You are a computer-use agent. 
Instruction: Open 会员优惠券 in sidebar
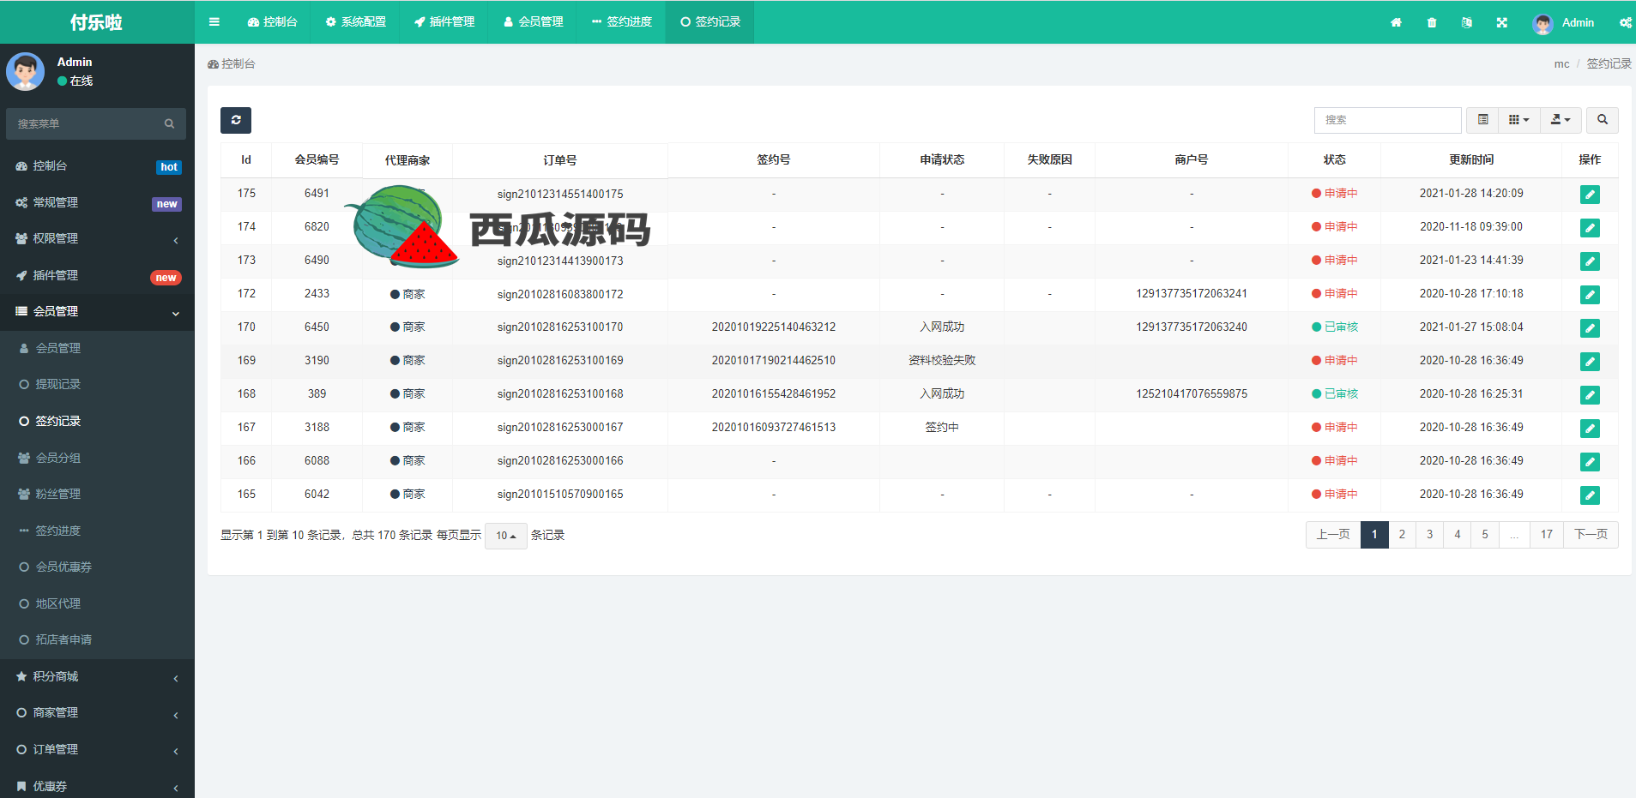(97, 567)
